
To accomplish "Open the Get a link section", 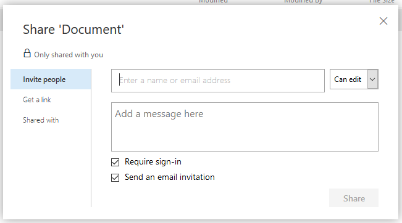I will [37, 100].
